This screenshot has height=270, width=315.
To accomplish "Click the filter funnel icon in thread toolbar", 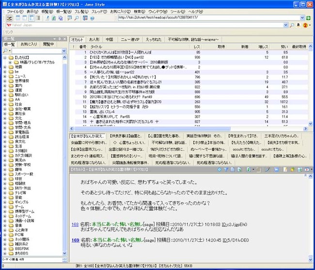I will [x=226, y=170].
